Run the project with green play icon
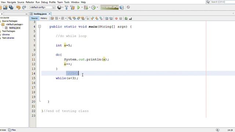Screen dimensions: 235x132 point(79,7)
